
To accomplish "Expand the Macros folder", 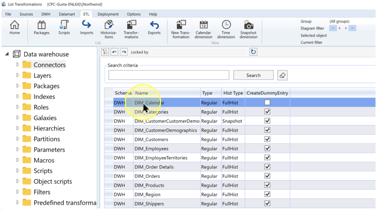I will 17,160.
